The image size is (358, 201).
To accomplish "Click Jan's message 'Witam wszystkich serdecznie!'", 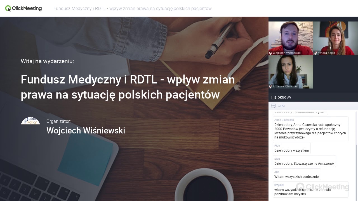I will pyautogui.click(x=297, y=174).
